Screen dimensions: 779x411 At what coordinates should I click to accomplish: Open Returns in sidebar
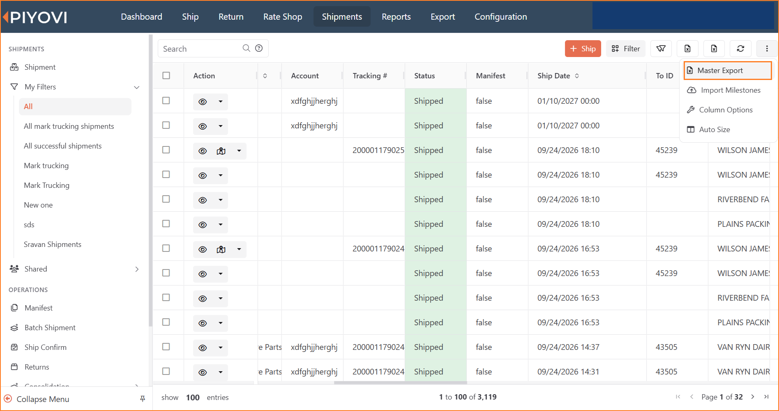(37, 367)
